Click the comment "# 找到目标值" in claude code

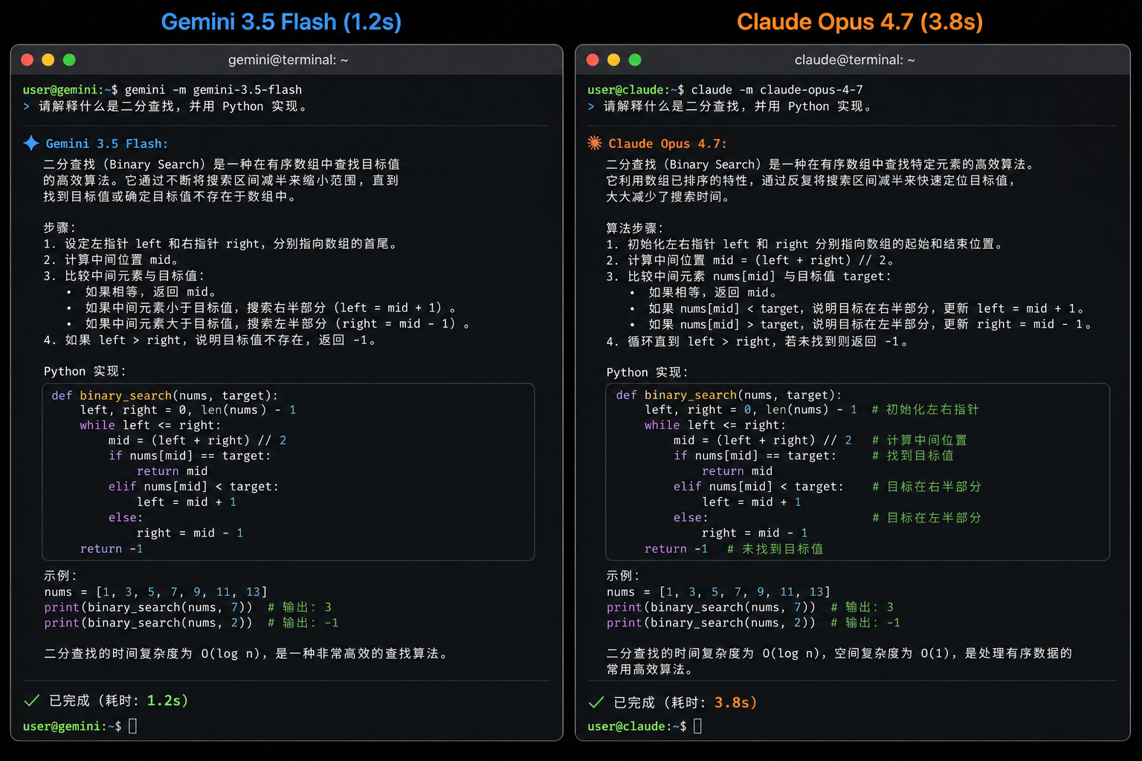(913, 456)
